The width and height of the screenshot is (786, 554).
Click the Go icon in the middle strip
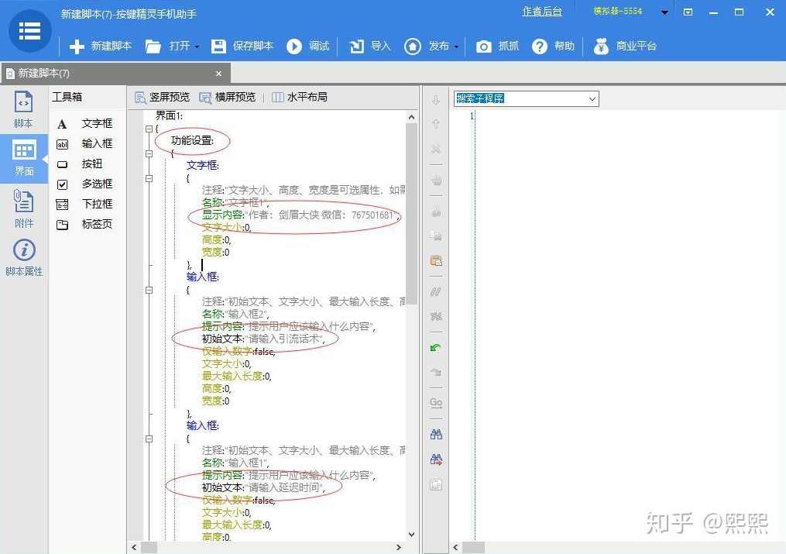tap(436, 402)
